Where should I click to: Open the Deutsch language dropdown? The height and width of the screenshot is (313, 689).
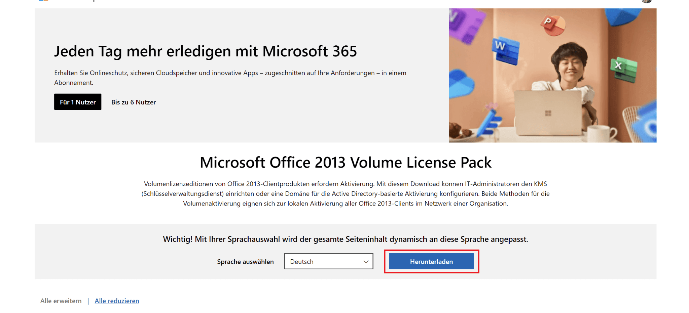pyautogui.click(x=329, y=261)
